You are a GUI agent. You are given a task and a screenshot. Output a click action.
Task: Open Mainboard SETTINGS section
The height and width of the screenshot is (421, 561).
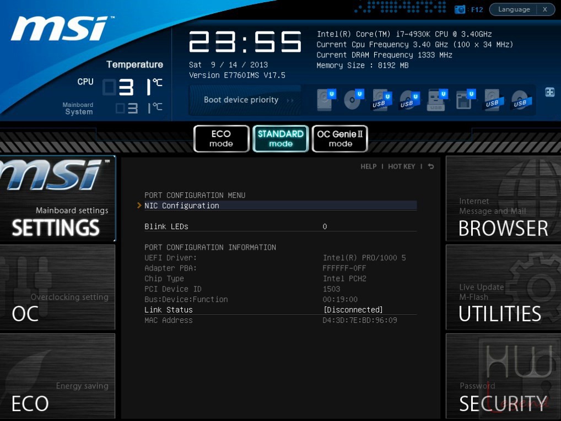[x=58, y=199]
